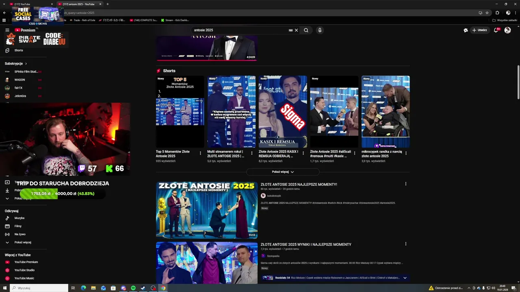Viewport: 520px width, 292px height.
Task: Open the ZŁOTE ANTOSIE 2025 NAJLEPSZE MOMENTY! title
Action: point(299,185)
